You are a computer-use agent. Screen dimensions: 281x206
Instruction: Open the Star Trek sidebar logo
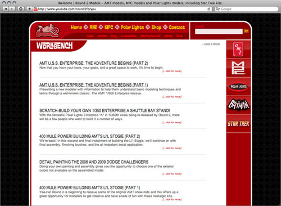click(238, 124)
